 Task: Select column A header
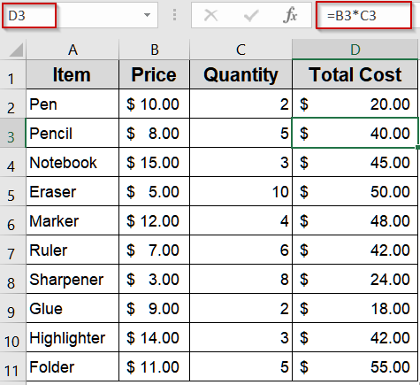(x=73, y=50)
